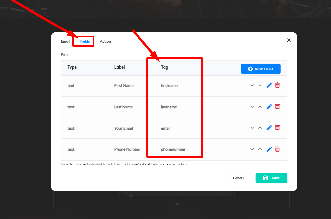Edit the Phone Number field
This screenshot has height=219, width=331.
[269, 149]
